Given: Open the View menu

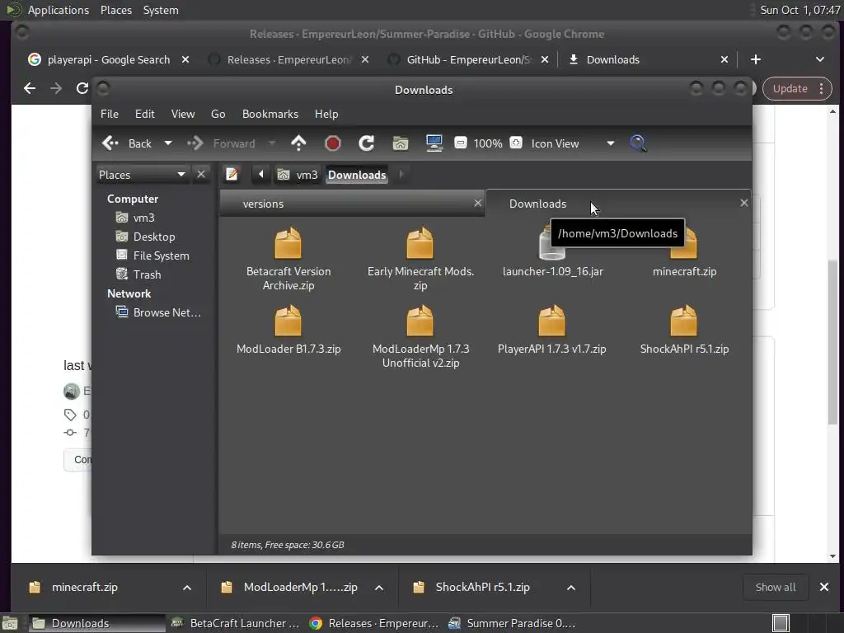Looking at the screenshot, I should 183,114.
